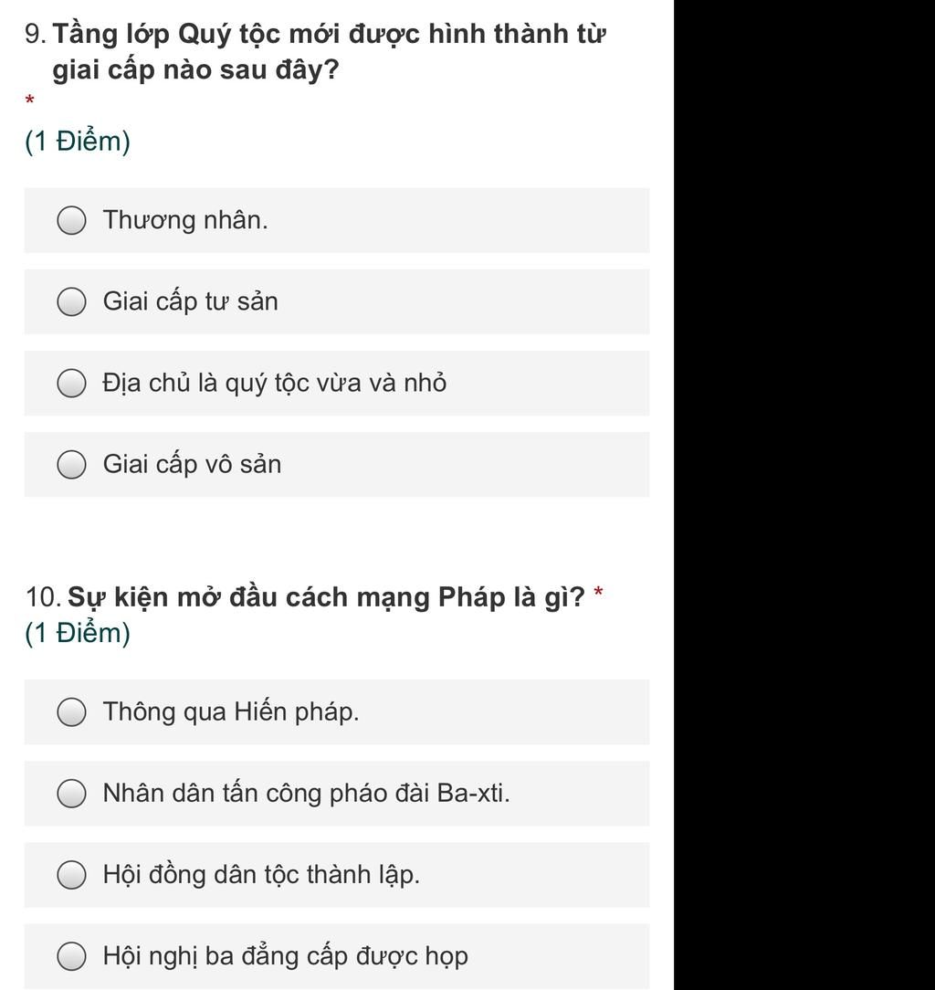This screenshot has width=935, height=990.
Task: Mark the 'Giai cấp vô sản' radio button
Action: [71, 465]
